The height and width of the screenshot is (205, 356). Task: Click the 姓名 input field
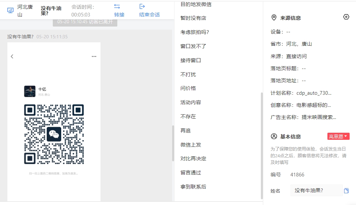point(316,191)
